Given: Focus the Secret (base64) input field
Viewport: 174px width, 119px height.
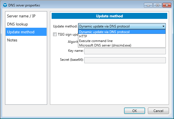Looking at the screenshot, I should (125, 60).
